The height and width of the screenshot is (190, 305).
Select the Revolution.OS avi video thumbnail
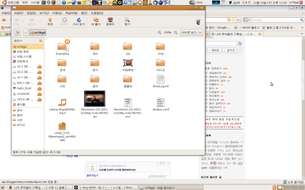coord(95,99)
